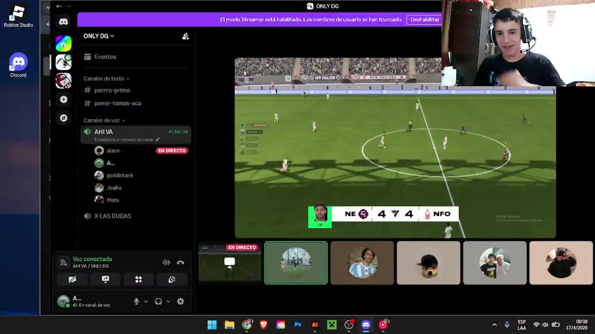Viewport: 595px width, 334px height.
Task: Open microphone input options arrow
Action: tap(145, 302)
